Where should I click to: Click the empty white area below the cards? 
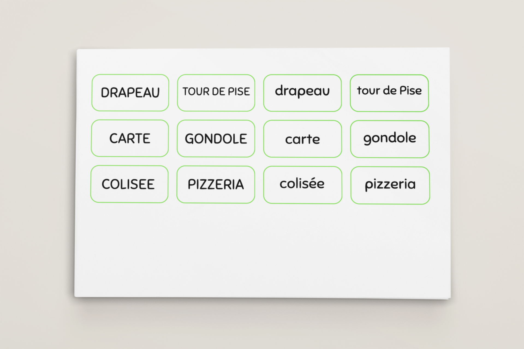(x=262, y=251)
